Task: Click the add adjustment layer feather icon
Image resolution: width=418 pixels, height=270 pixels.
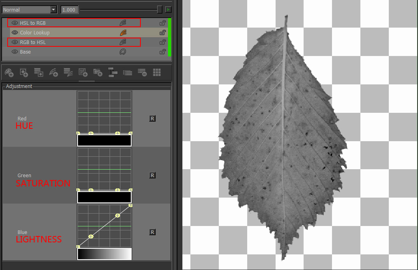Action: 53,72
